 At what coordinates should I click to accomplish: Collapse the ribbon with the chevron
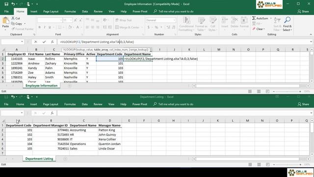(x=311, y=34)
